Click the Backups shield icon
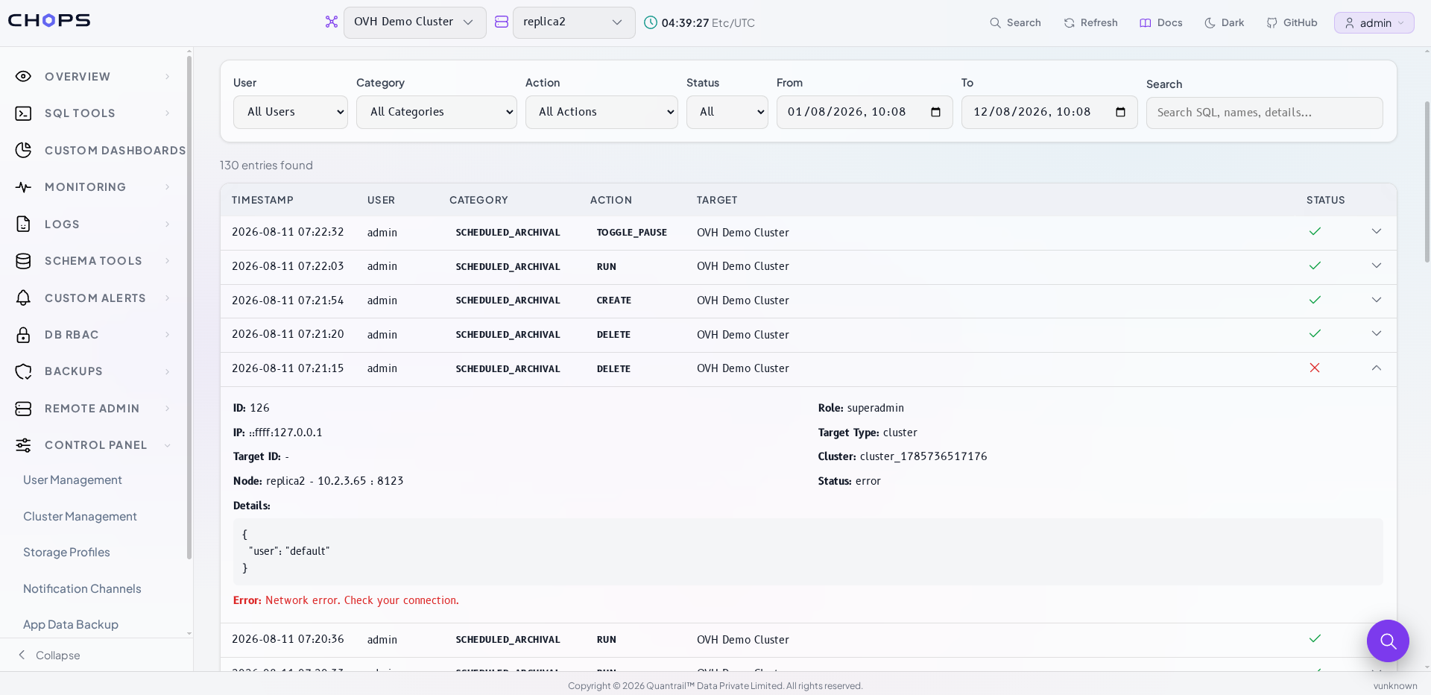The height and width of the screenshot is (695, 1431). (24, 371)
